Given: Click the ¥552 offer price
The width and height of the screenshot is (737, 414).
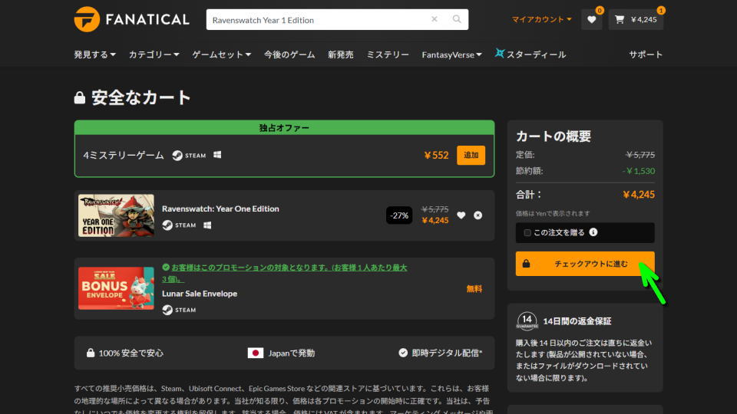Looking at the screenshot, I should 436,156.
